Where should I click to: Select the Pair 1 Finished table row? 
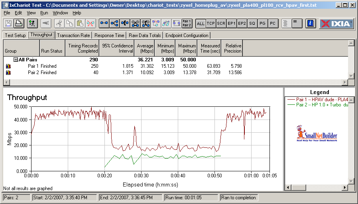(123, 66)
